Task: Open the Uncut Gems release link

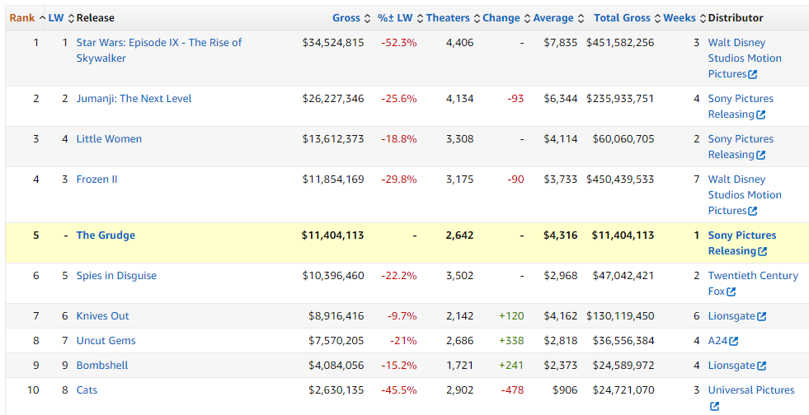Action: click(x=106, y=341)
